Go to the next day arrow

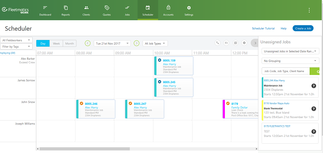point(136,43)
